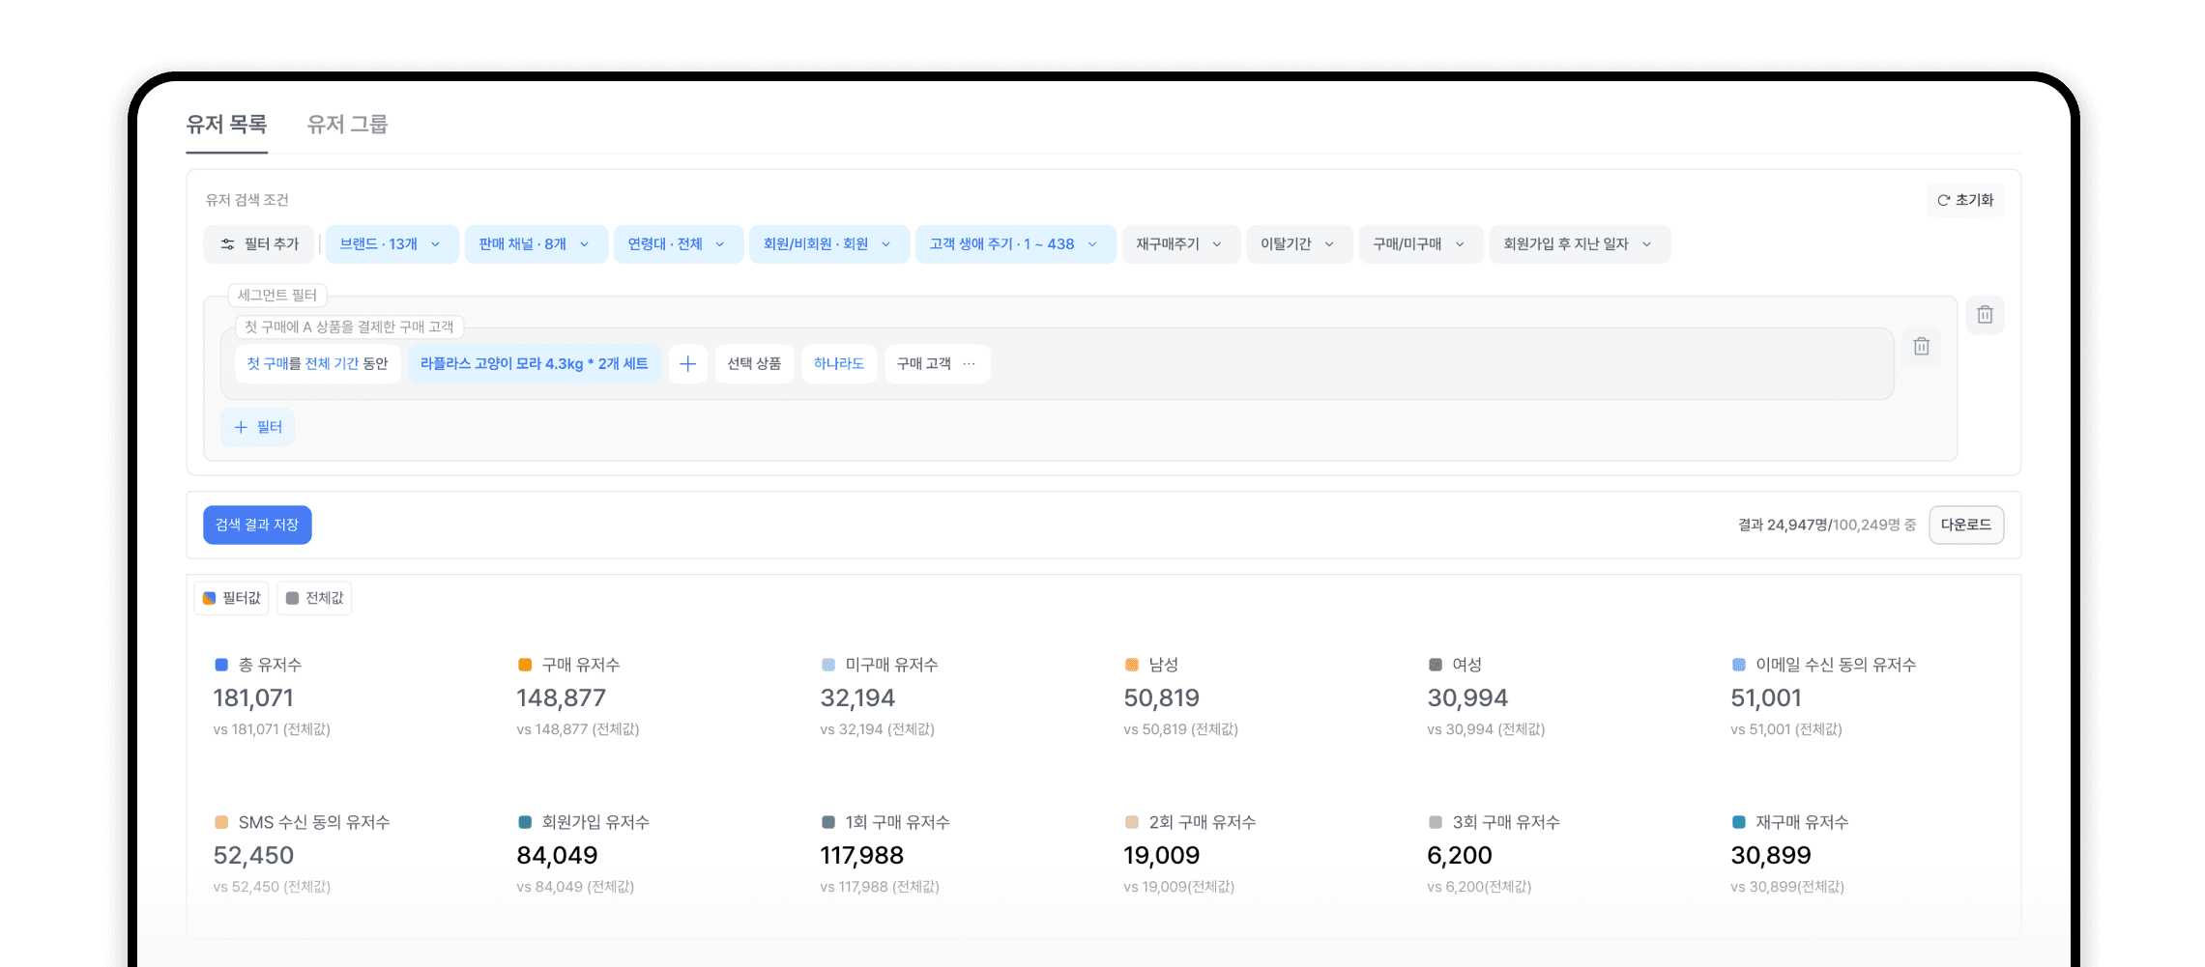This screenshot has height=967, width=2205.
Task: Click the 유저 검색 조건 heading
Action: pyautogui.click(x=247, y=200)
